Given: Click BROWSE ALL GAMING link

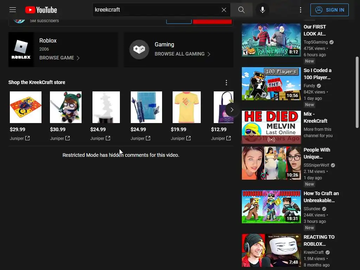Looking at the screenshot, I should [x=182, y=54].
